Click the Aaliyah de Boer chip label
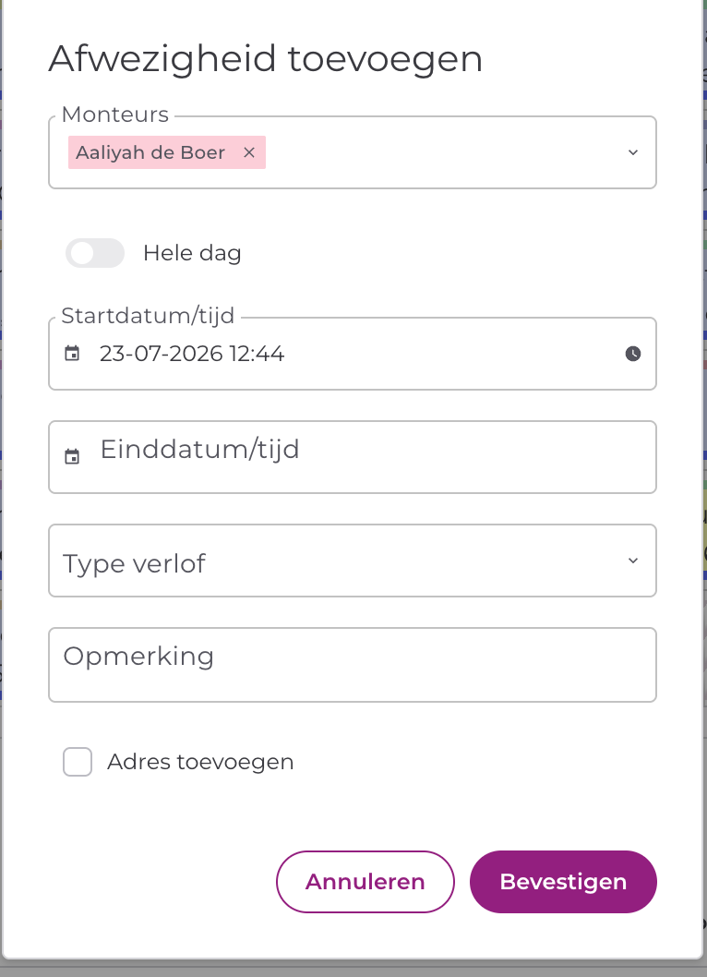This screenshot has height=977, width=707. (150, 152)
